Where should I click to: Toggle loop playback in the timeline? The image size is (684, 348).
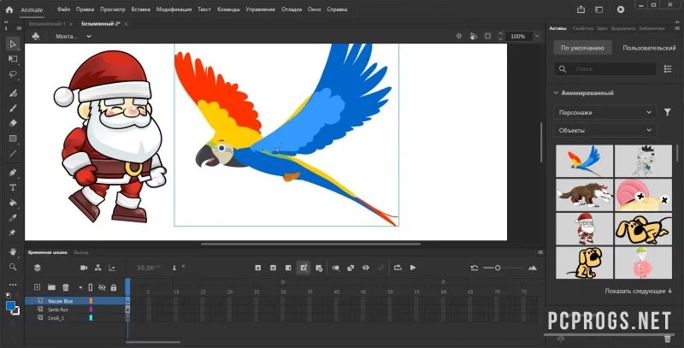tap(398, 268)
